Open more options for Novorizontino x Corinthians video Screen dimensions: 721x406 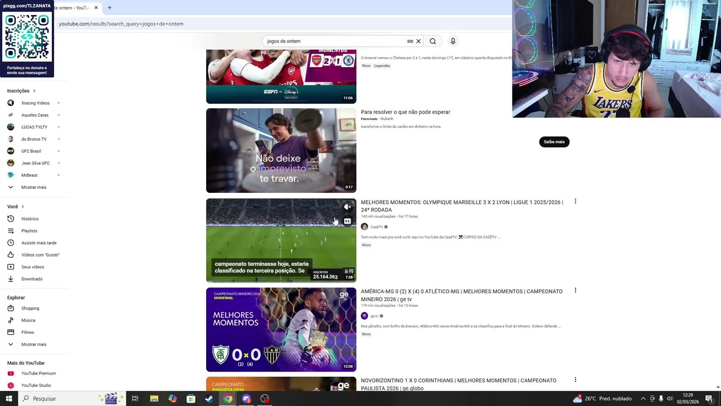[x=575, y=379]
